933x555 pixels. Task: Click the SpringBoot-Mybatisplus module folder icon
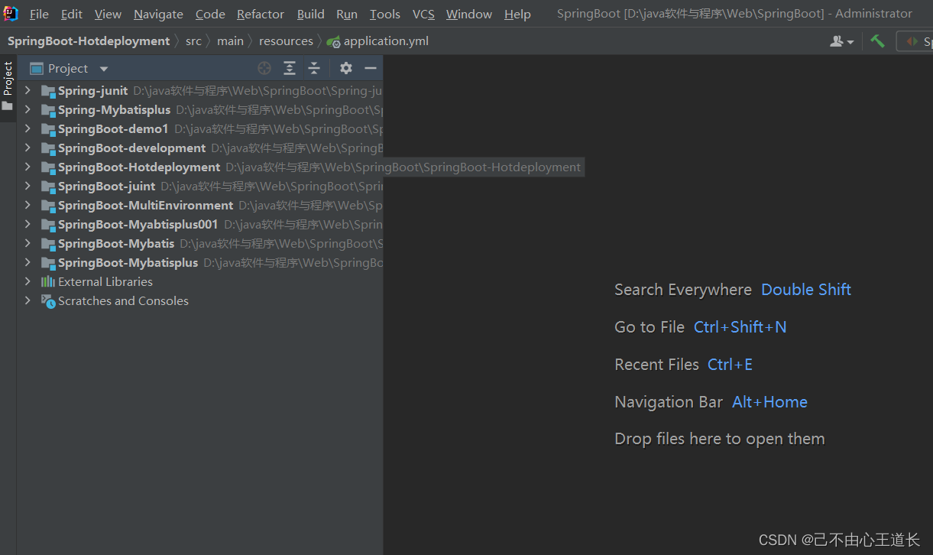[48, 263]
